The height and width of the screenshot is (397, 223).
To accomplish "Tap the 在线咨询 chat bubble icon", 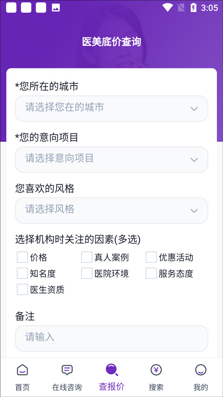I will click(x=67, y=370).
